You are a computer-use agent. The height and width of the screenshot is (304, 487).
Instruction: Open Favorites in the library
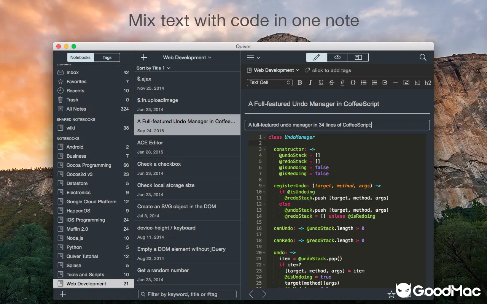click(x=94, y=81)
